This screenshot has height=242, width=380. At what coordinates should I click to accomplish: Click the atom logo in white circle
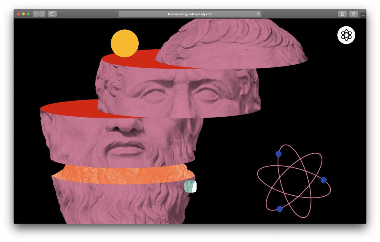346,35
